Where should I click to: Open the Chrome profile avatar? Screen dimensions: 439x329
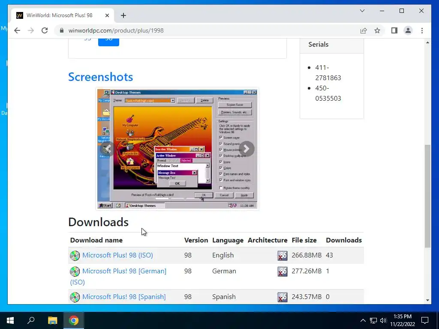tap(408, 30)
